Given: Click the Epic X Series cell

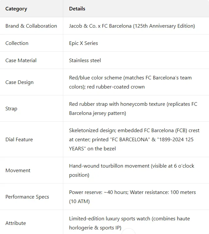Looking at the screenshot, I should tap(83, 43).
